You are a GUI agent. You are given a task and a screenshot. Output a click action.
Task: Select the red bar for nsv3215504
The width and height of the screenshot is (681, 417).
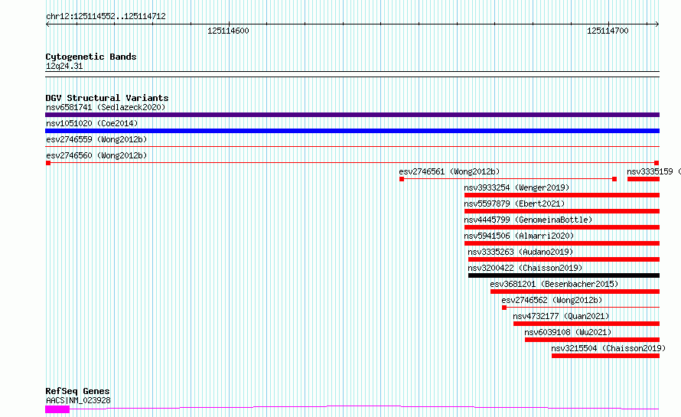[x=606, y=356]
